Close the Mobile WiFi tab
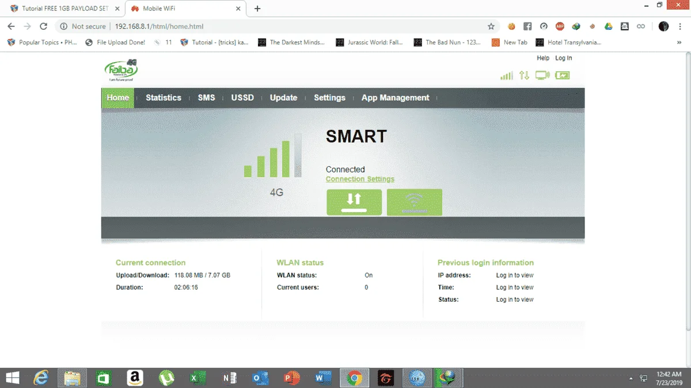Screen dimensions: 691x388 (x=238, y=9)
